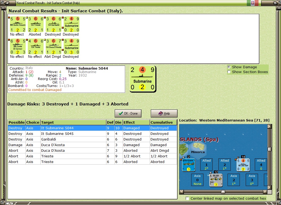Click the map vertical scrollbar thumb
The height and width of the screenshot is (205, 281).
pyautogui.click(x=270, y=149)
